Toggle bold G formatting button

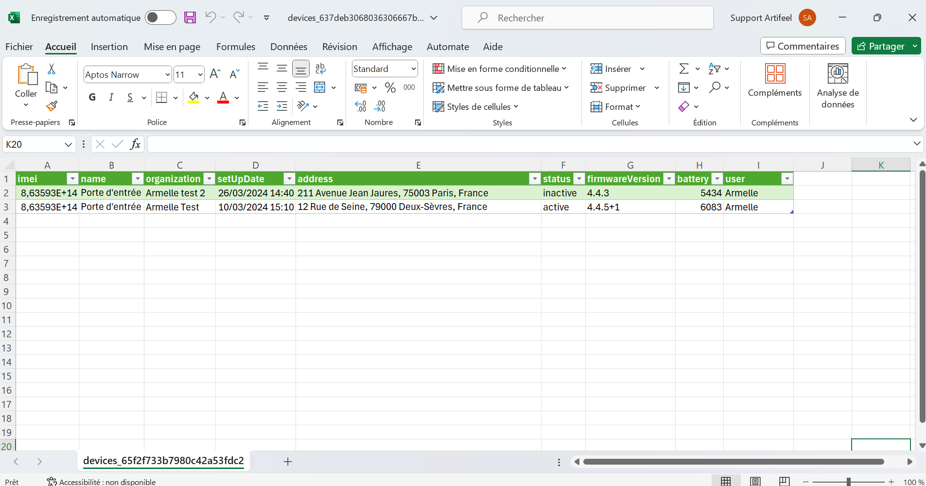tap(92, 97)
